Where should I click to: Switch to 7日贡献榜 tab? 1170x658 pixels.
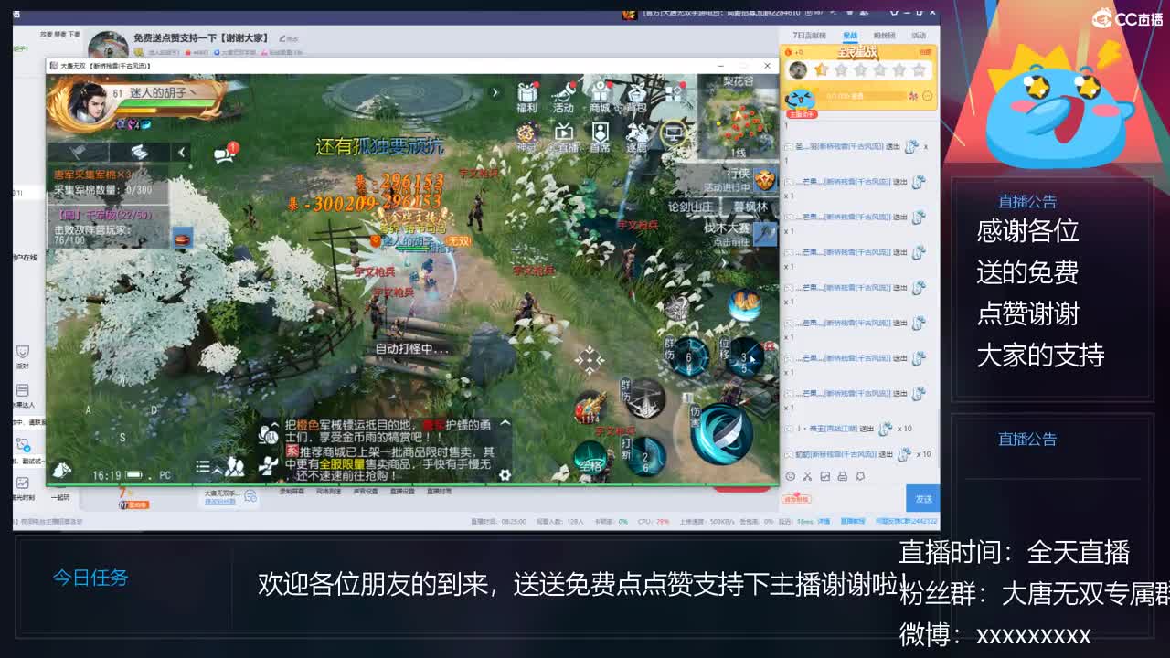[x=809, y=36]
